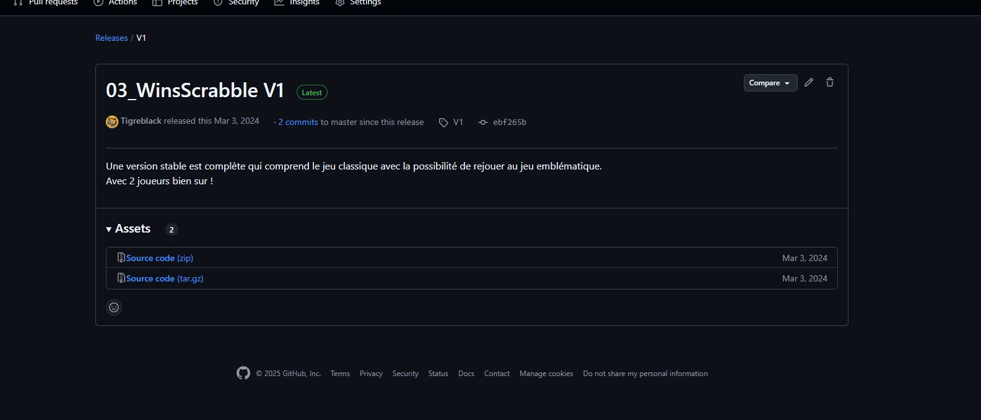Add a reaction with the smiley button
Viewport: 981px width, 420px height.
(114, 307)
